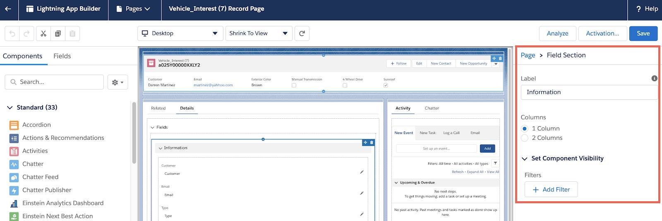
Task: Select Einstein Analytics Dashboard icon
Action: tap(14, 203)
